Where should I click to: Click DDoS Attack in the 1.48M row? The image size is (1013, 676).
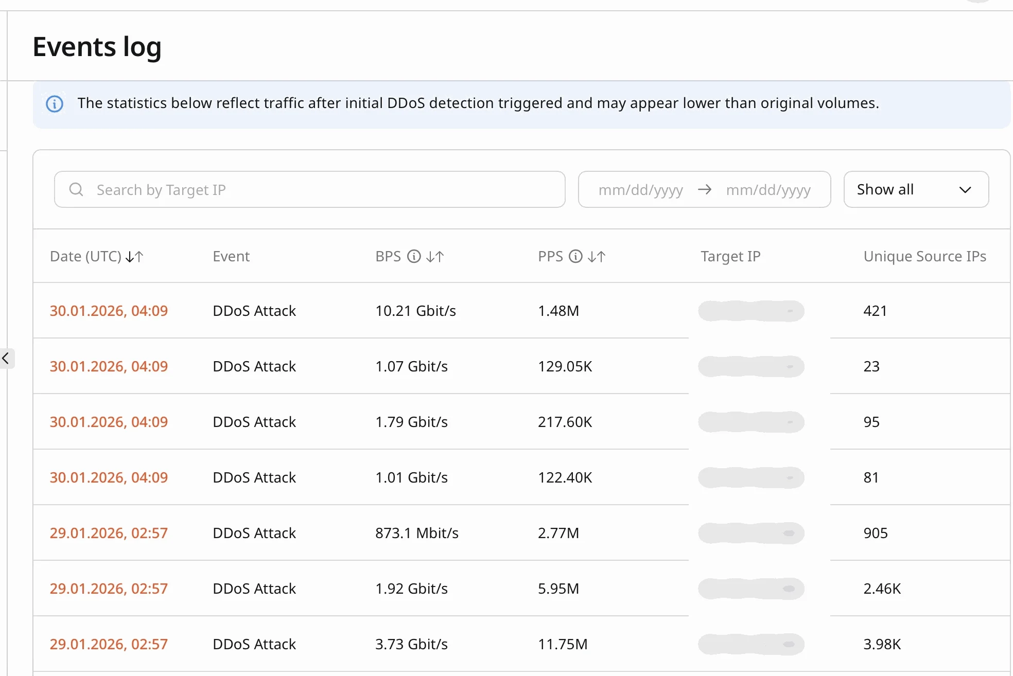point(254,311)
